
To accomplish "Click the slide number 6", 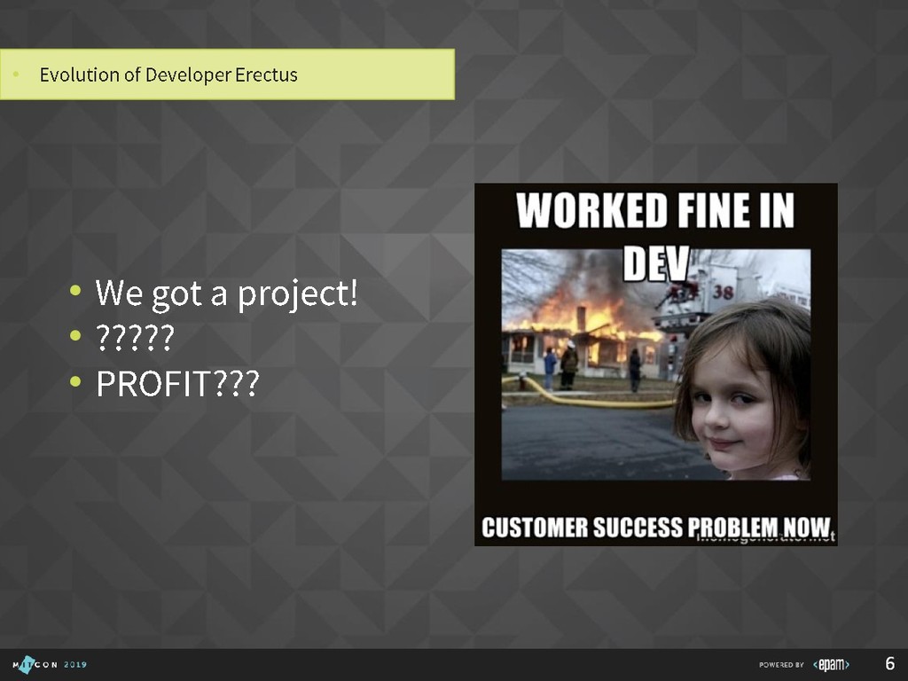I will pyautogui.click(x=890, y=663).
